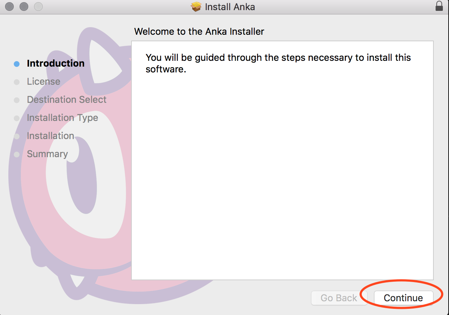The image size is (449, 315).
Task: Select the Destination Select step label
Action: (67, 100)
